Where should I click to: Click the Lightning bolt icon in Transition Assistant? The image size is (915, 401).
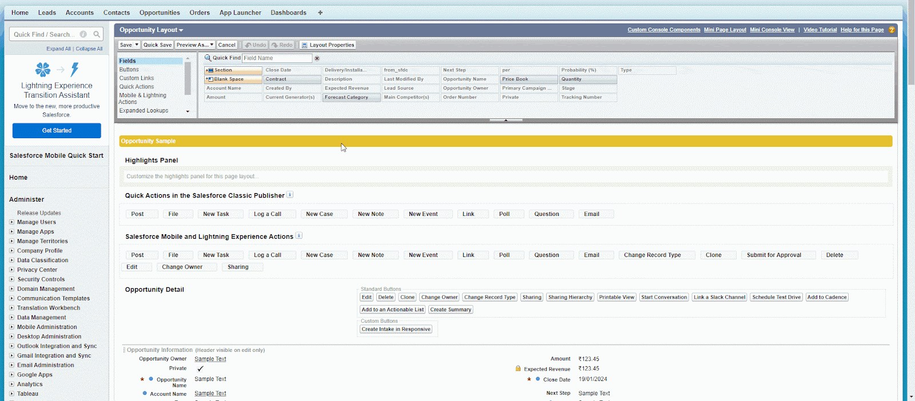[74, 70]
